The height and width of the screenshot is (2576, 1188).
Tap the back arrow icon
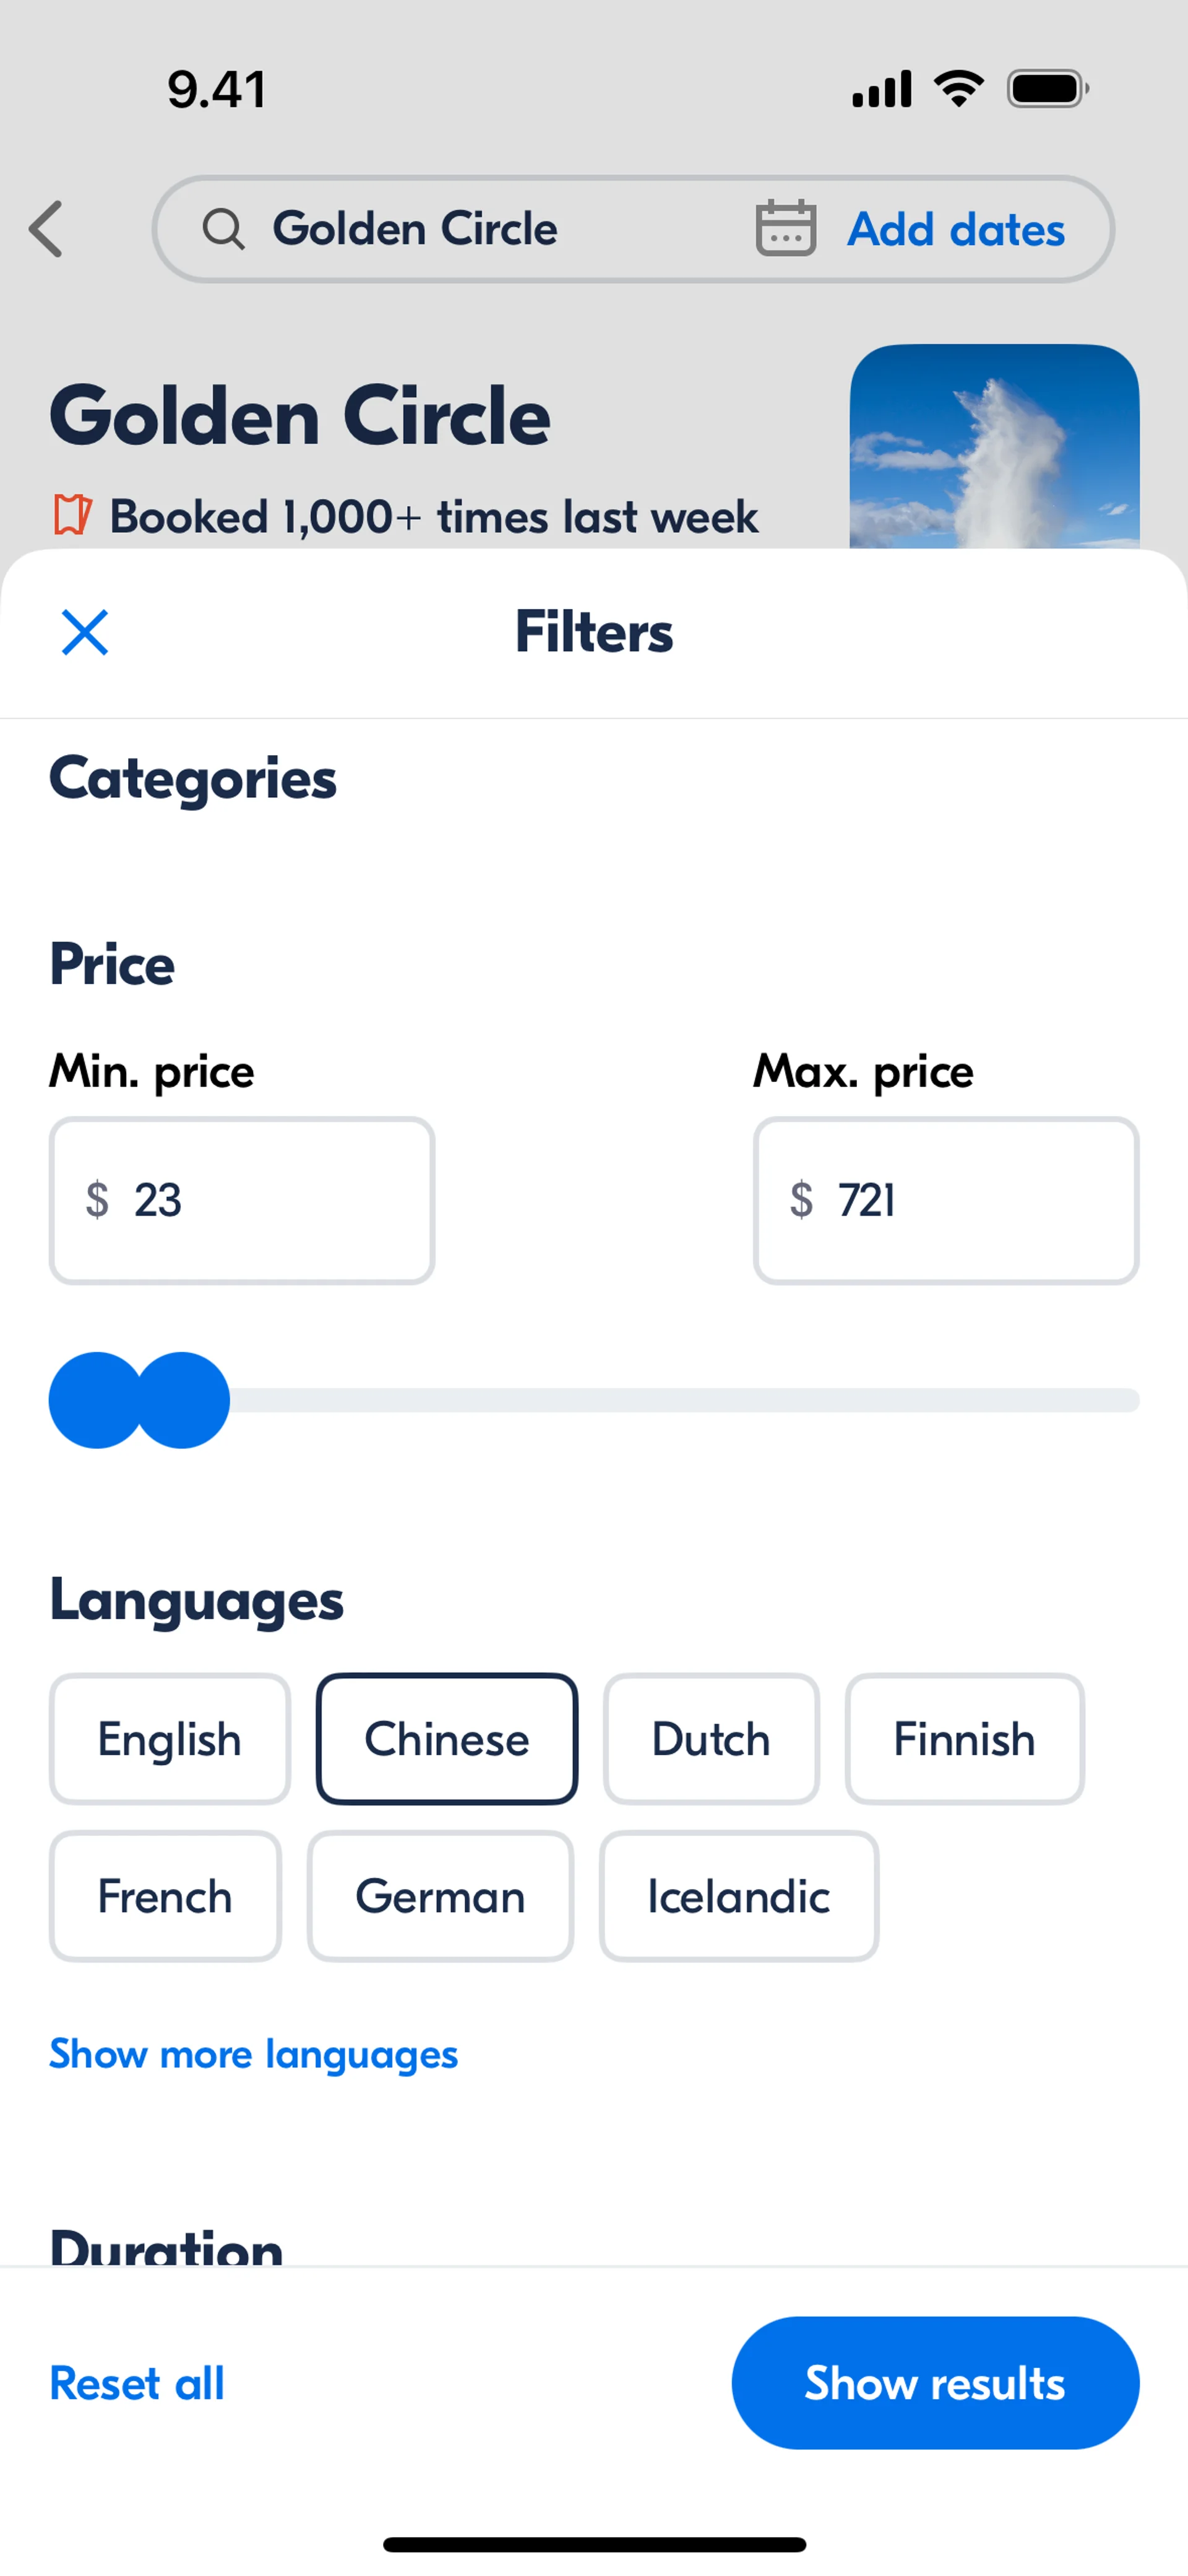click(46, 229)
